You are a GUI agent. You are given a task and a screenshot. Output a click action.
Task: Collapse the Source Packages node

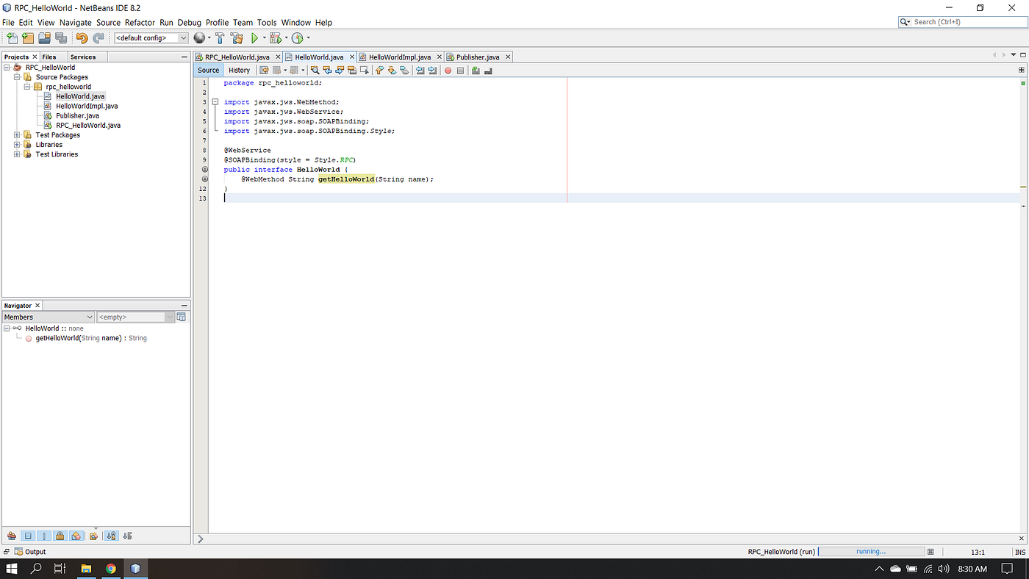[17, 76]
